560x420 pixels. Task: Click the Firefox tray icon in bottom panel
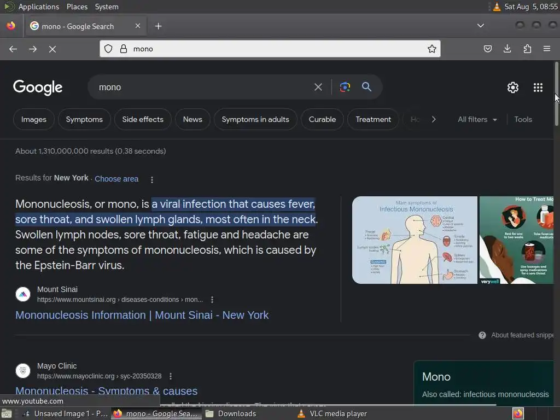point(518,413)
